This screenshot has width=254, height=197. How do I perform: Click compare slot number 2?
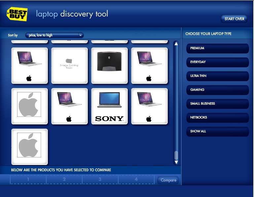pos(64,180)
